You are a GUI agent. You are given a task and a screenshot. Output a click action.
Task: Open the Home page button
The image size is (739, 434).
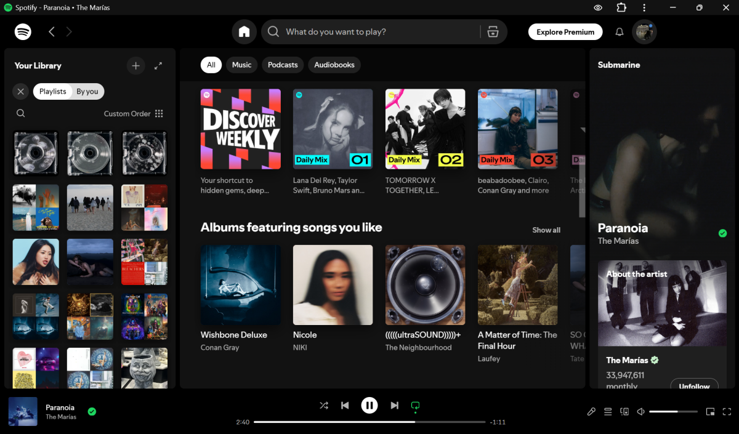pyautogui.click(x=244, y=32)
